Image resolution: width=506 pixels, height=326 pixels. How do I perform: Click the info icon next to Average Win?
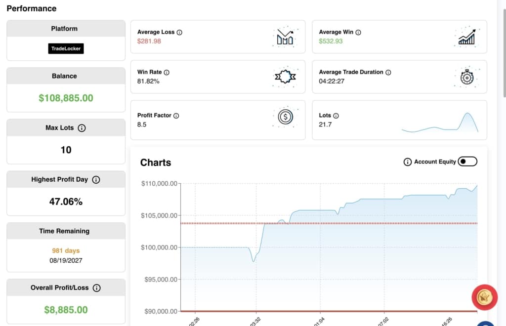click(x=358, y=32)
